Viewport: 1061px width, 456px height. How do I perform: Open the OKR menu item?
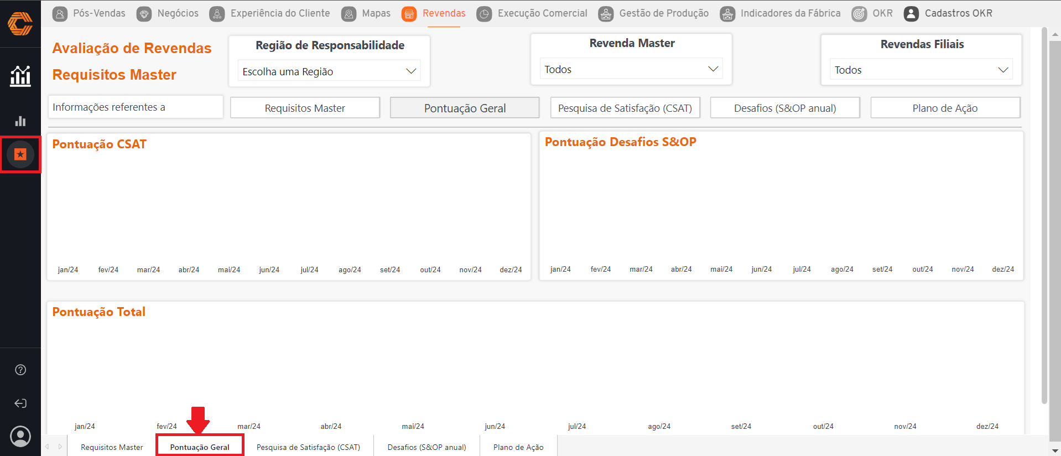(x=882, y=13)
